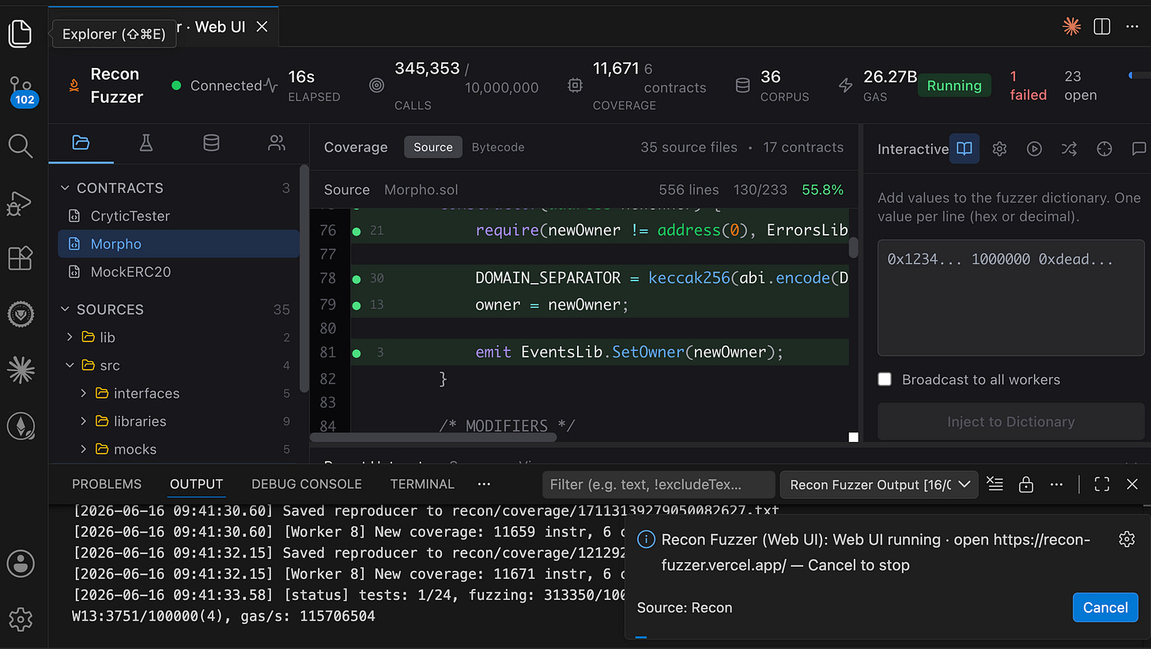Click Cancel in Recon Fuzzer notification

[x=1105, y=607]
